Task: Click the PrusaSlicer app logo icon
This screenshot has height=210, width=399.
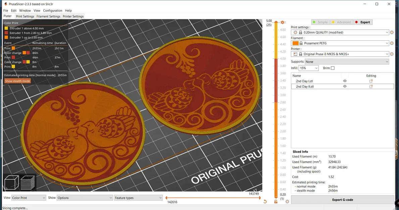Action: coord(6,4)
